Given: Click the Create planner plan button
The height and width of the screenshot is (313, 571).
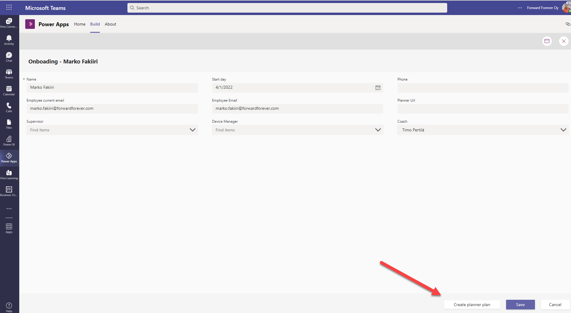Looking at the screenshot, I should coord(472,305).
